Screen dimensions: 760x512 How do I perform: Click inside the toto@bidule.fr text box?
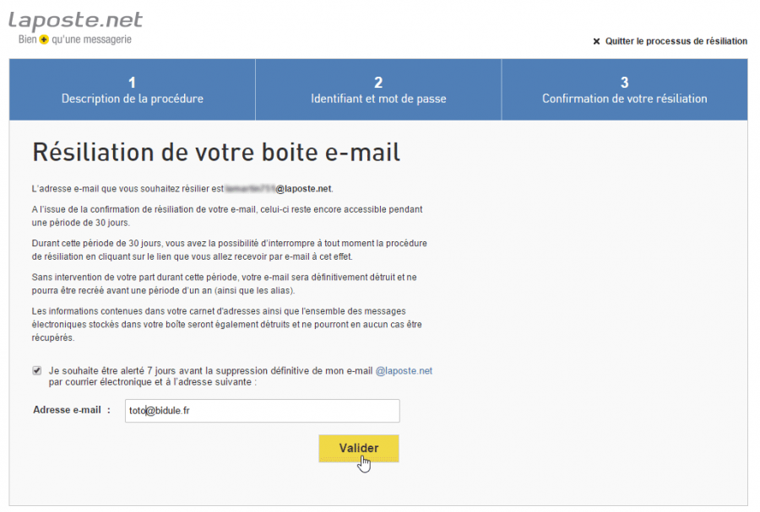click(262, 411)
